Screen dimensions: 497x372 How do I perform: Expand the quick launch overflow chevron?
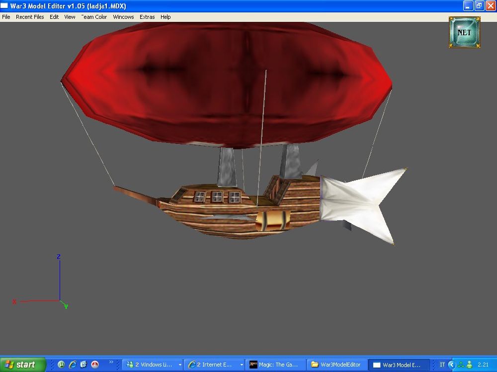pos(111,362)
